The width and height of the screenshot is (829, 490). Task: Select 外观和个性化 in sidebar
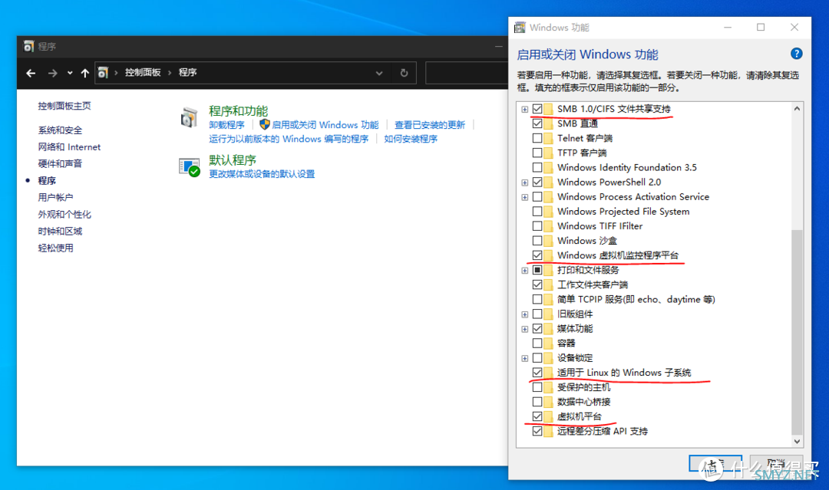64,215
